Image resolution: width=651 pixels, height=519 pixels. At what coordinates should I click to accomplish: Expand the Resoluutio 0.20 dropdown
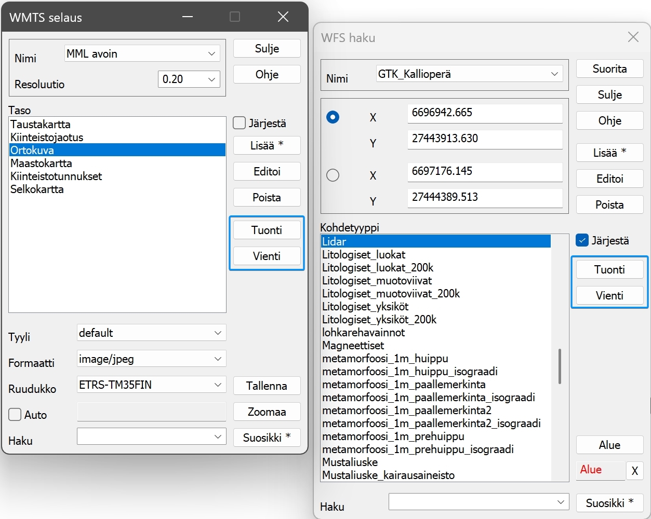tap(189, 79)
